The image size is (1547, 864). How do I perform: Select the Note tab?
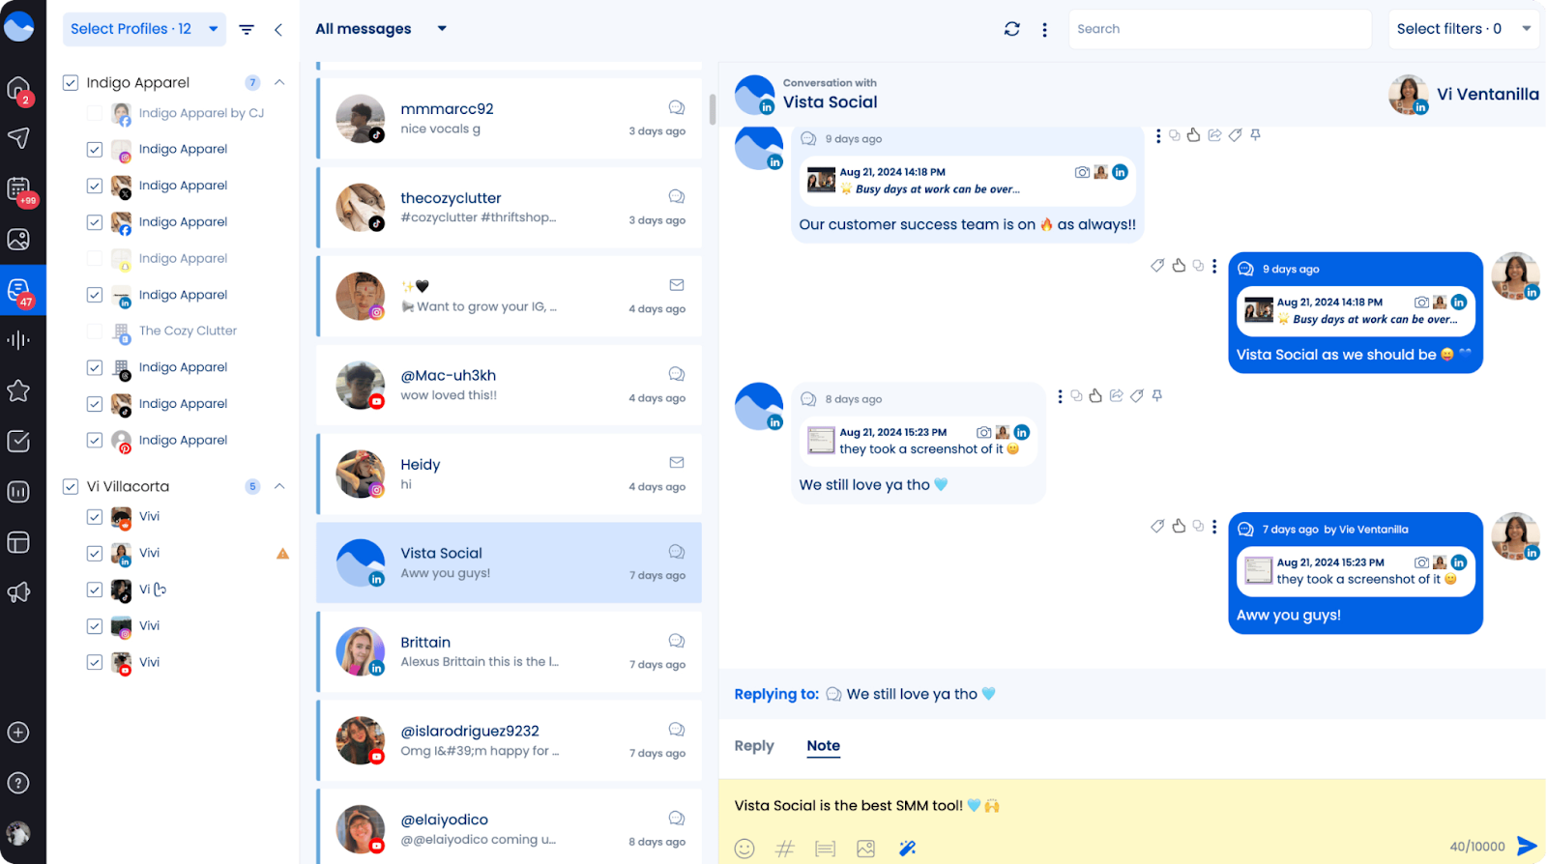(823, 746)
